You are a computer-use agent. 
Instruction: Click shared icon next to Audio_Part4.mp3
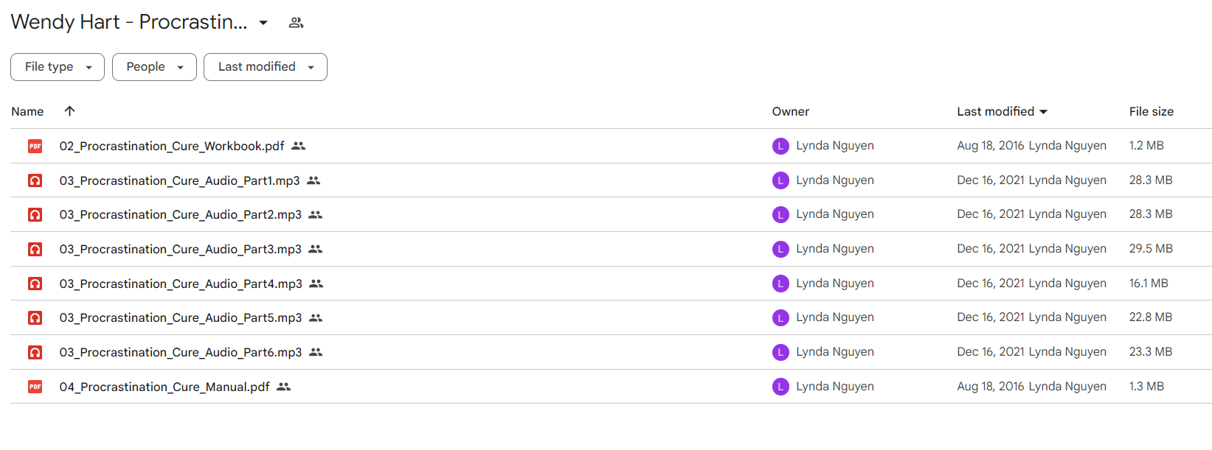[316, 284]
